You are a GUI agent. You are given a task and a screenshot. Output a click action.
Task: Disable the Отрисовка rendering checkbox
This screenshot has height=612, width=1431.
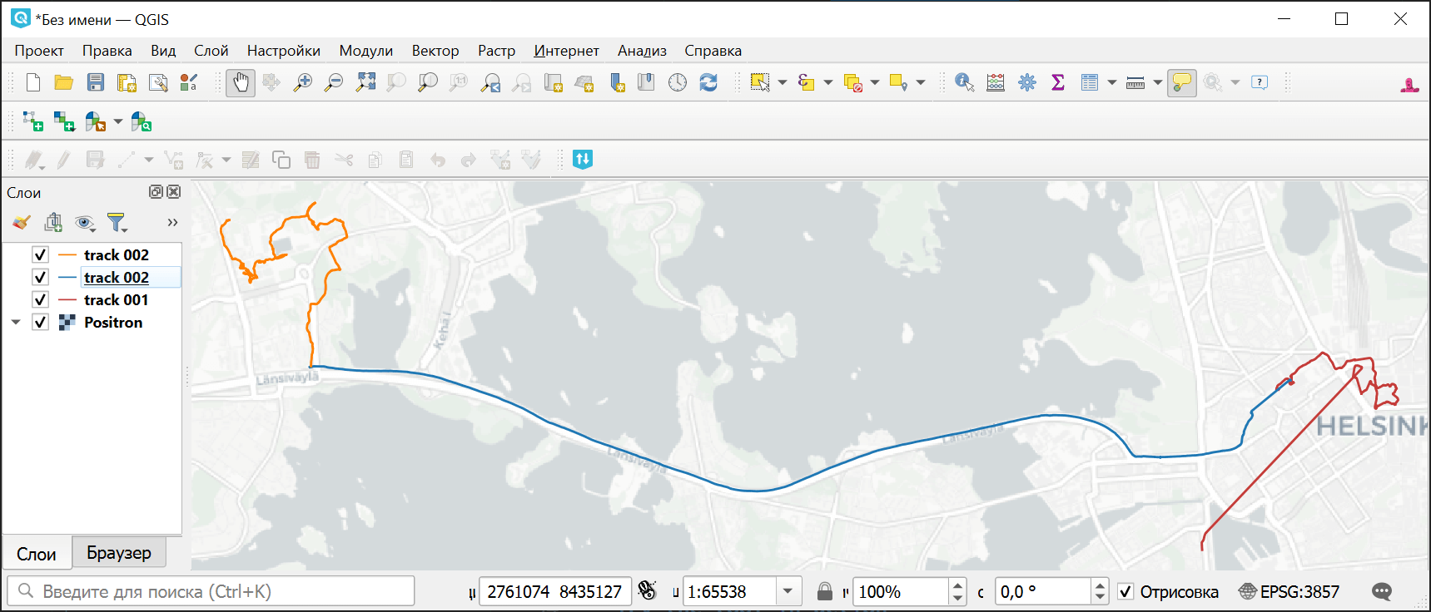tap(1125, 591)
